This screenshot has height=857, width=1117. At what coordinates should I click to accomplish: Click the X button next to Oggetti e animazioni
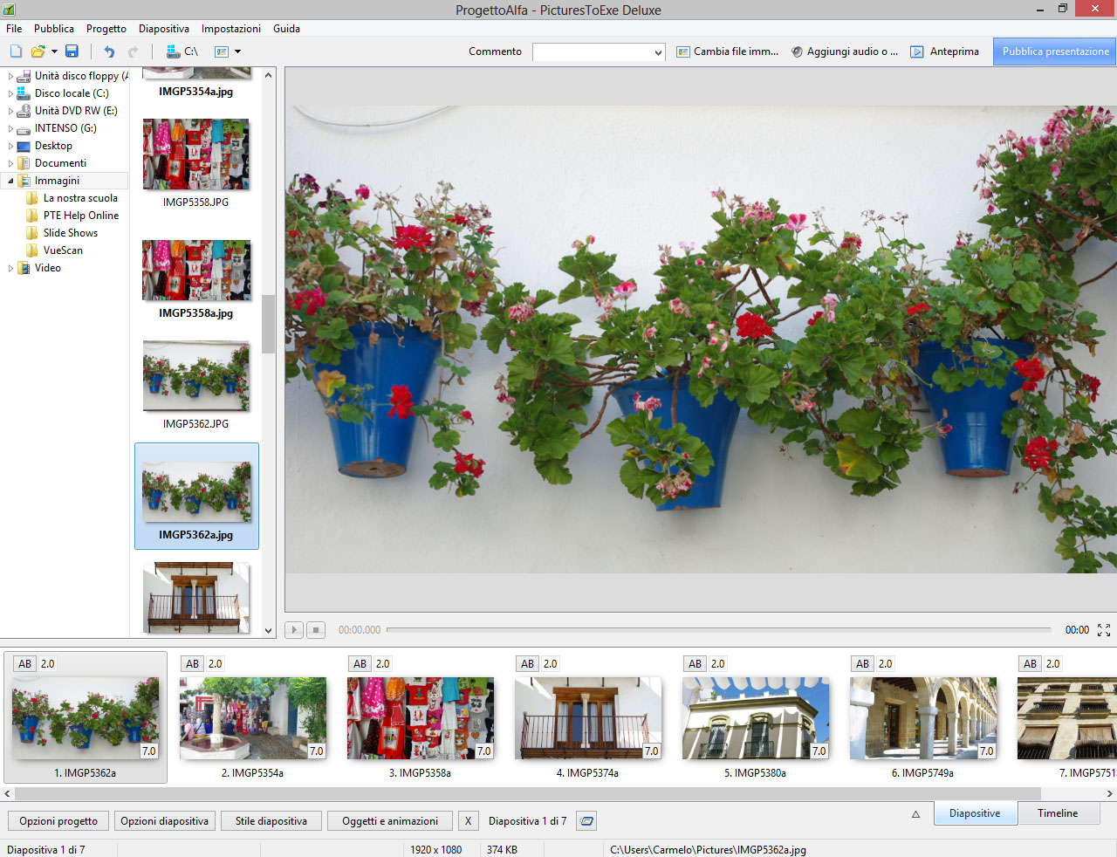(468, 821)
